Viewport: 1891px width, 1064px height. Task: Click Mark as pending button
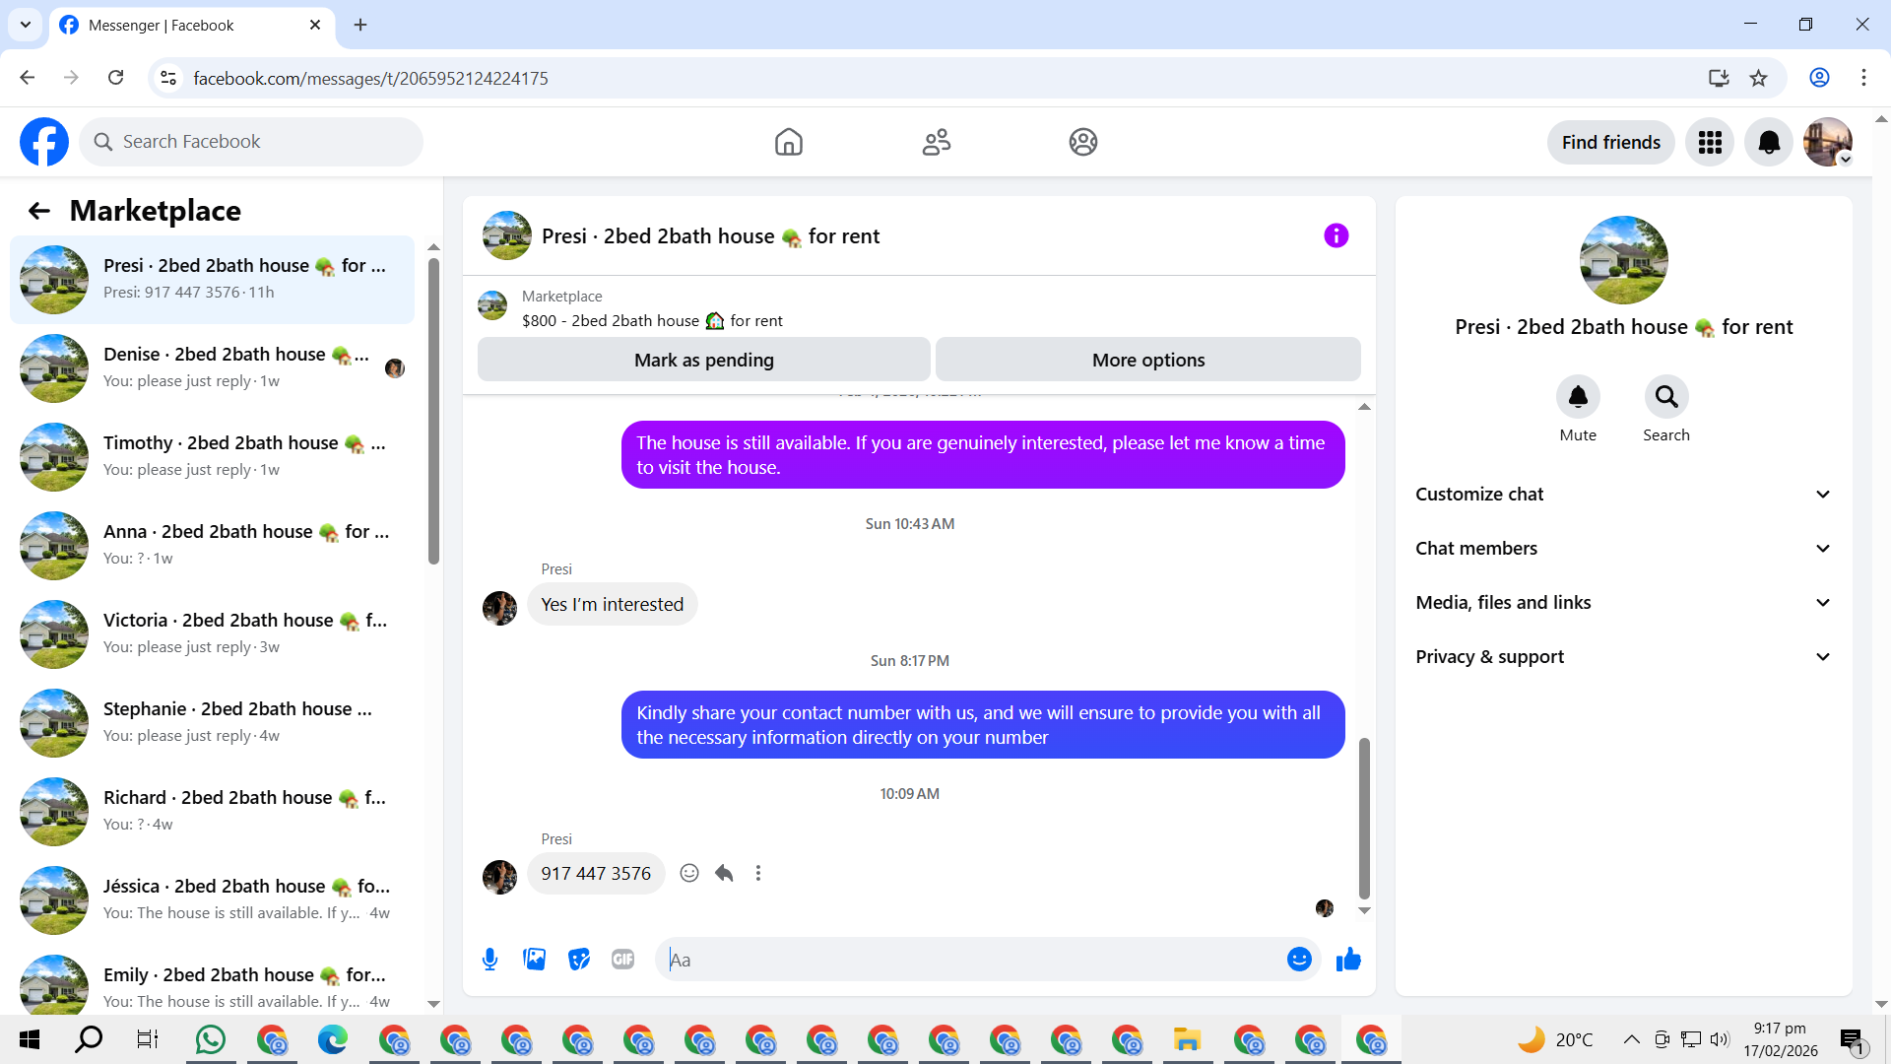click(703, 361)
